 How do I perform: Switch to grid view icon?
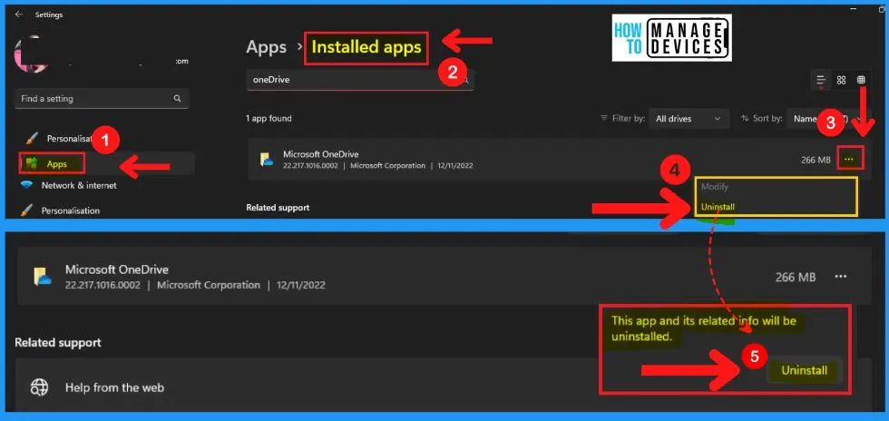tap(842, 81)
